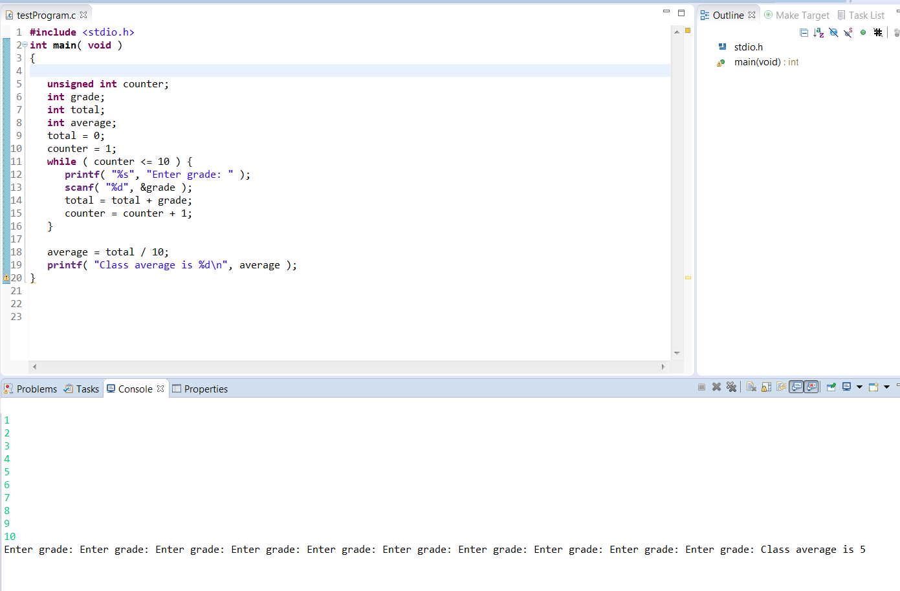Toggle Hide Fields filter in Outline
The image size is (900, 591).
833,32
